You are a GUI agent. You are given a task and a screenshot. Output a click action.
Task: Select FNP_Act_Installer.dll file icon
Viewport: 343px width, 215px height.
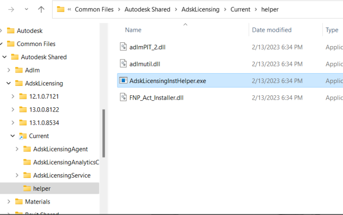(x=123, y=97)
